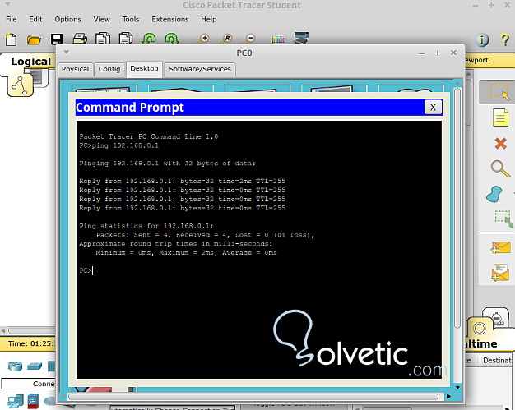Select the Routers device category icon
The image size is (515, 410).
(15, 366)
